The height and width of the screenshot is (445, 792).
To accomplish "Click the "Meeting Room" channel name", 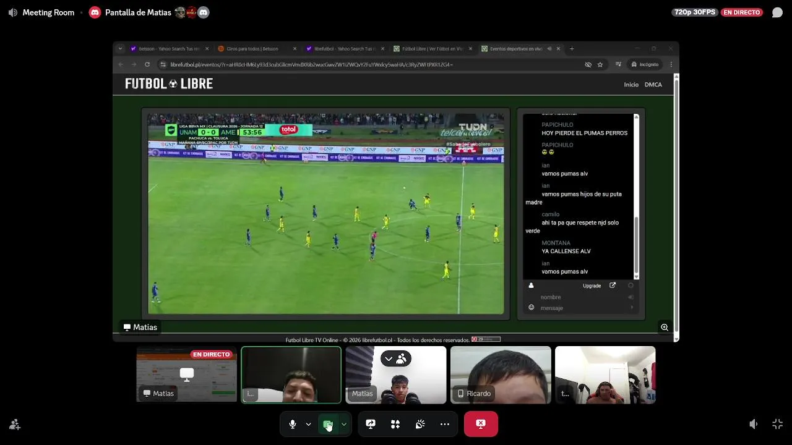I will 48,12.
